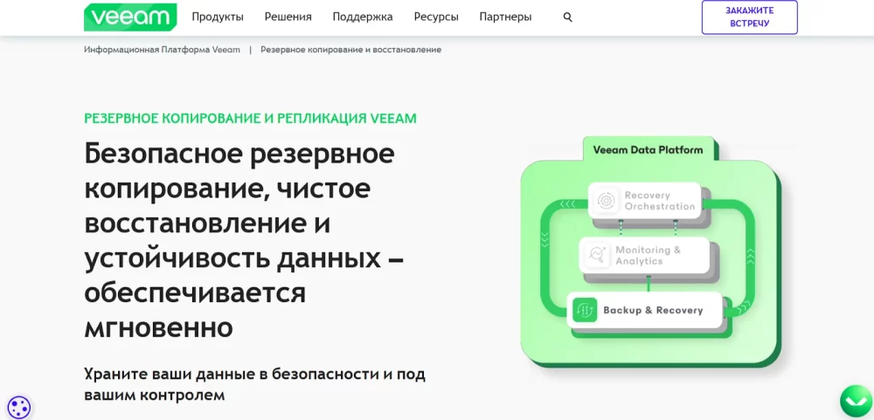
Task: Click the green chat chevron button
Action: (x=857, y=402)
